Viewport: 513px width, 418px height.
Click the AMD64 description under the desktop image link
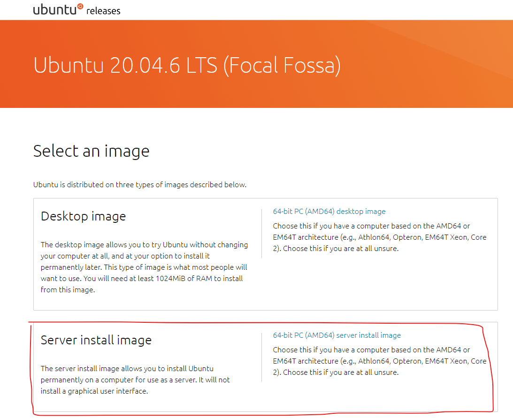click(380, 237)
